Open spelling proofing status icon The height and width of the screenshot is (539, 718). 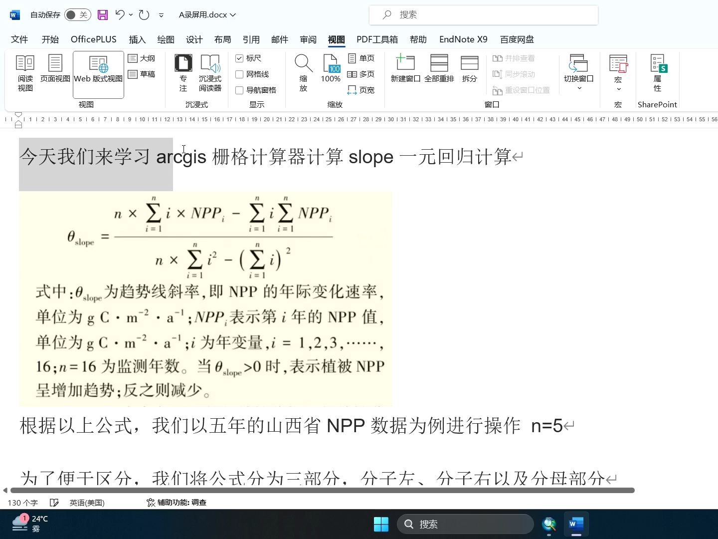click(54, 503)
